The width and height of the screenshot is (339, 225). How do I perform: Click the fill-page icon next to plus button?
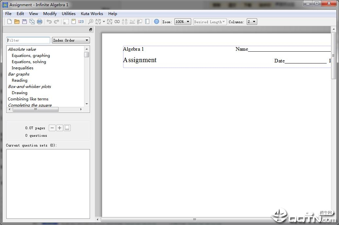coord(67,128)
